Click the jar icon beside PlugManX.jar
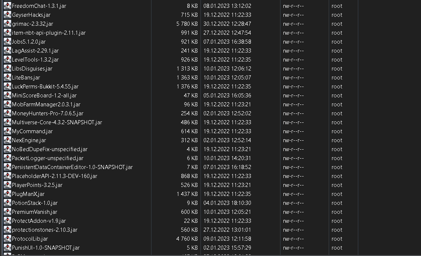Screen dimensions: 421x256 tap(7, 194)
